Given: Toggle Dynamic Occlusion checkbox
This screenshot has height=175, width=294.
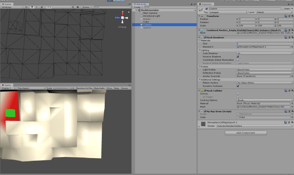Looking at the screenshot, I should pos(238,86).
